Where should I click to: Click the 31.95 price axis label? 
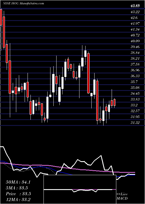(135, 117)
